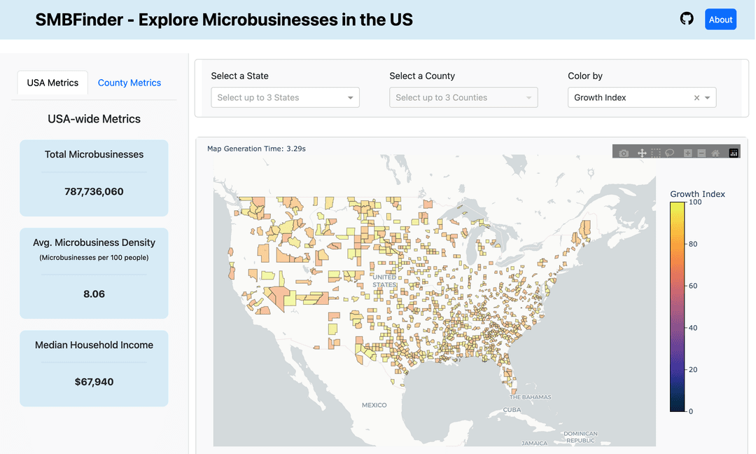This screenshot has width=756, height=454.
Task: Click the SMBFinder page title
Action: pyautogui.click(x=224, y=20)
